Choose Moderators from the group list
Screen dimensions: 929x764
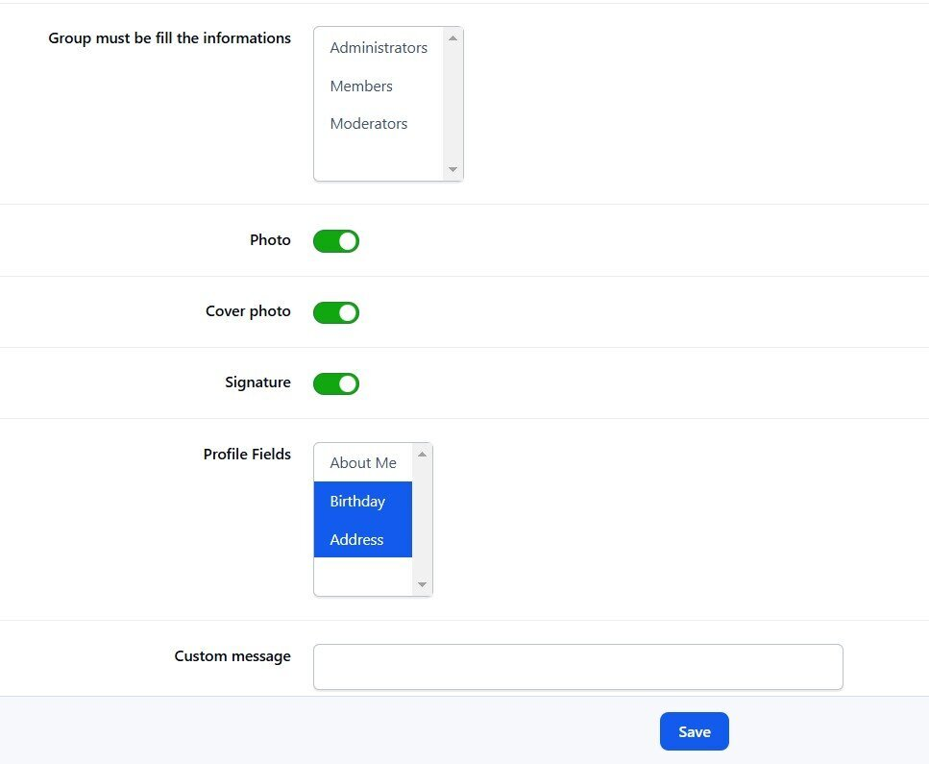(369, 124)
